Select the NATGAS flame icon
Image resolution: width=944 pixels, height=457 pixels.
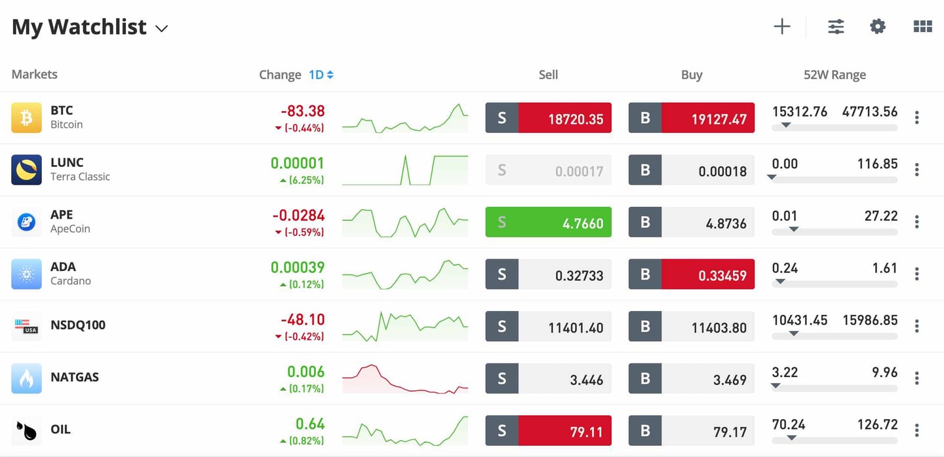26,378
